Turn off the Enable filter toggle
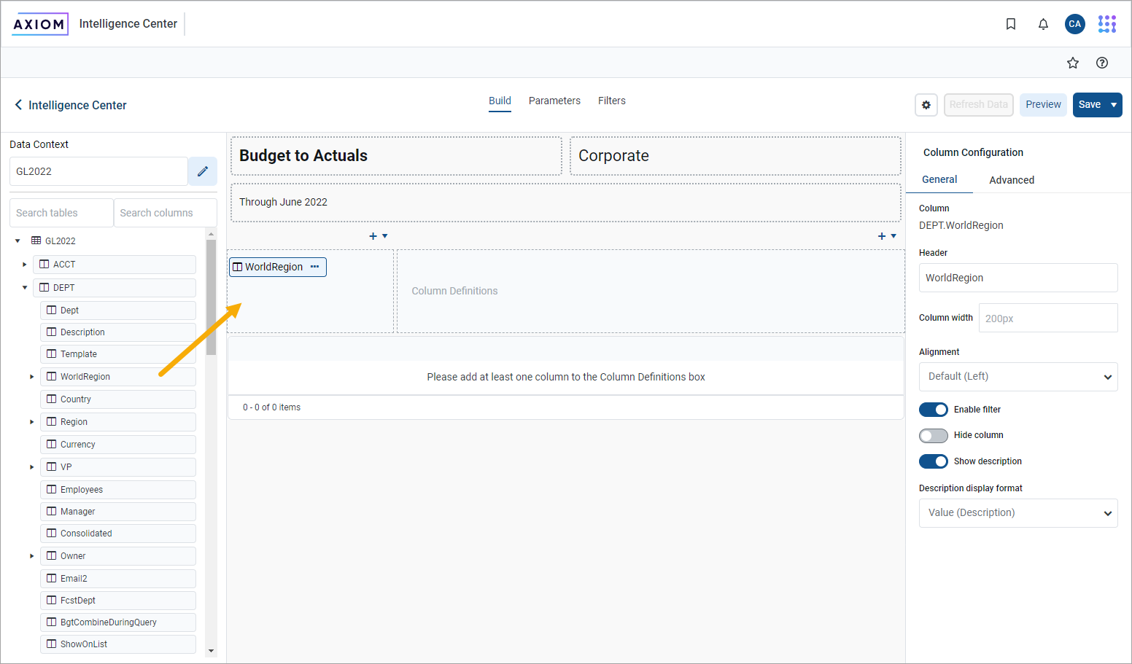The image size is (1132, 664). coord(933,410)
